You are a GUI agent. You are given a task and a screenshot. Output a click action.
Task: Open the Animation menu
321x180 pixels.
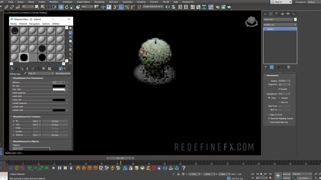67,2
